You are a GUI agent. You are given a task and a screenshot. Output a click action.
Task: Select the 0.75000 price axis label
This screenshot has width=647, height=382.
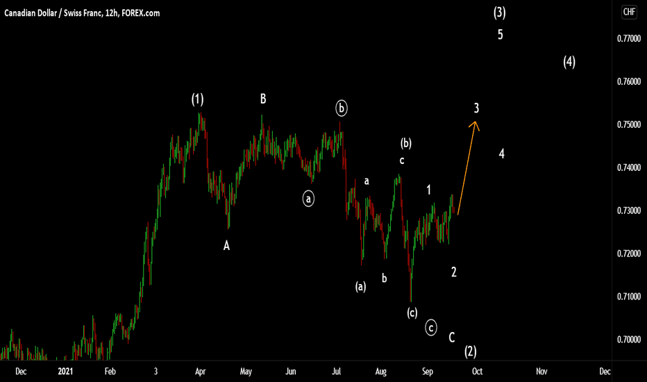629,124
